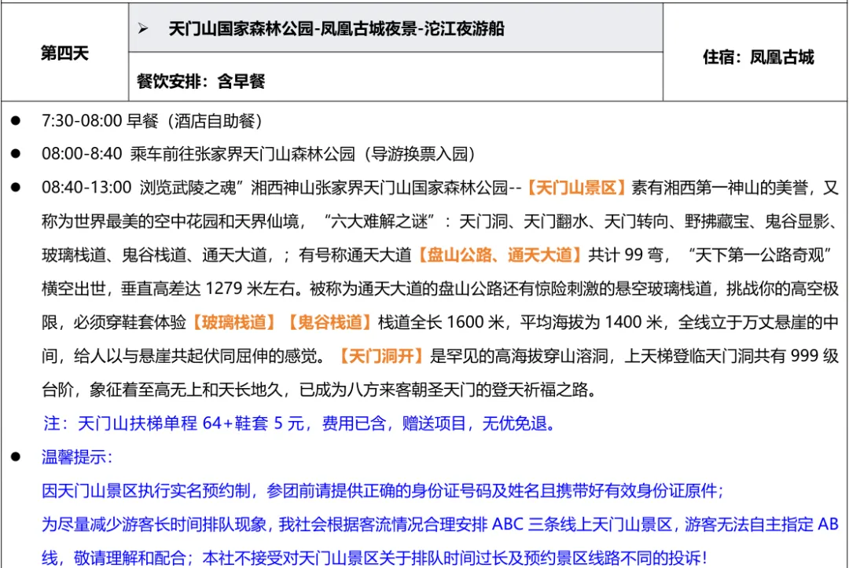Click the orange text 【盘山公路、通天大道】
Image resolution: width=849 pixels, height=568 pixels.
500,255
